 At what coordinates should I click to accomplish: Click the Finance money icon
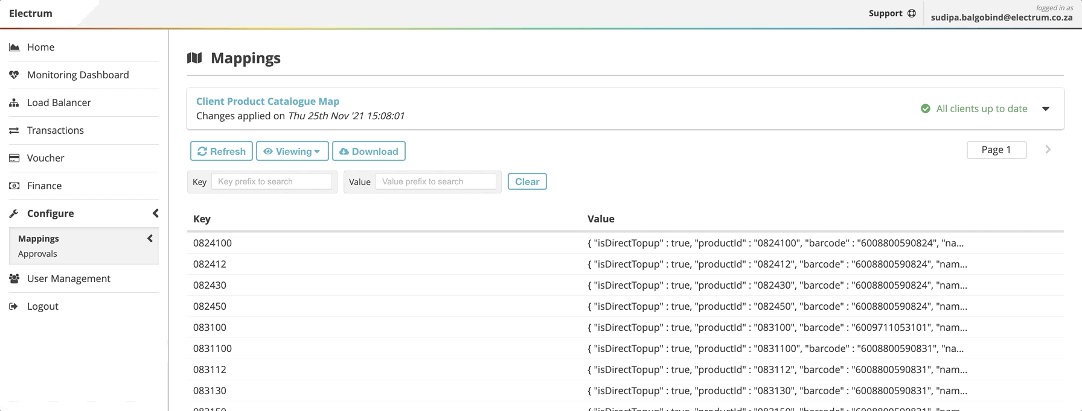click(x=14, y=186)
